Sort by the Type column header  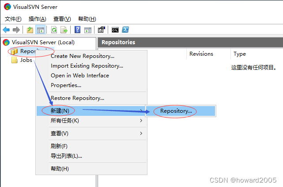(240, 54)
